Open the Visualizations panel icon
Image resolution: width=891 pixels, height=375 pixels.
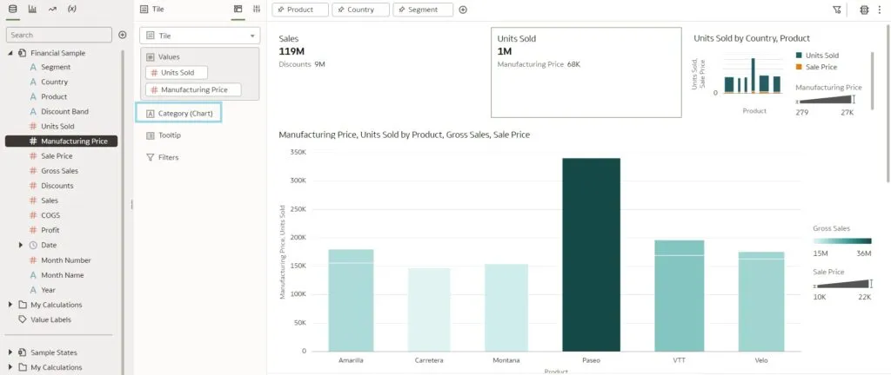click(32, 9)
